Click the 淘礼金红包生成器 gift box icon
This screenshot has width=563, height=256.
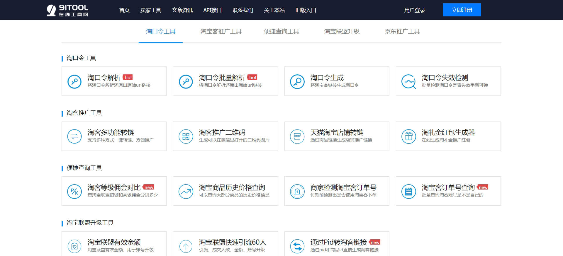(x=408, y=136)
